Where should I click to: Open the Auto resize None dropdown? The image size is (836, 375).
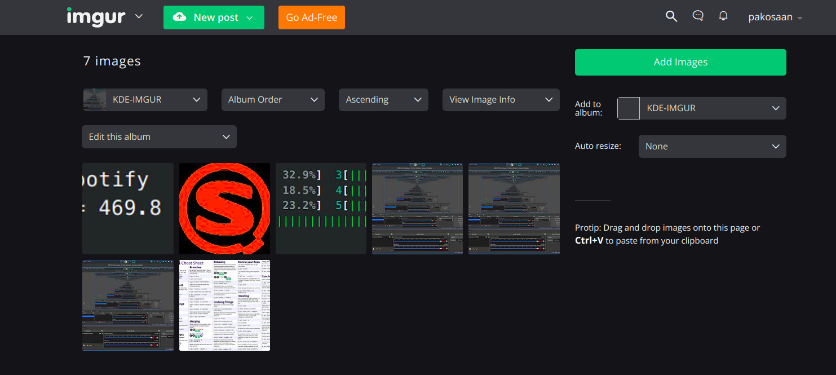(712, 146)
